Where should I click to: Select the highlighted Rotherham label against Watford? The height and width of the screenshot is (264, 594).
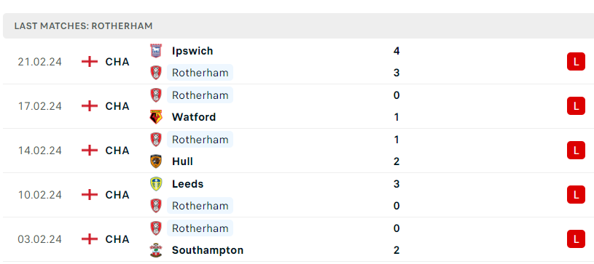coord(200,95)
